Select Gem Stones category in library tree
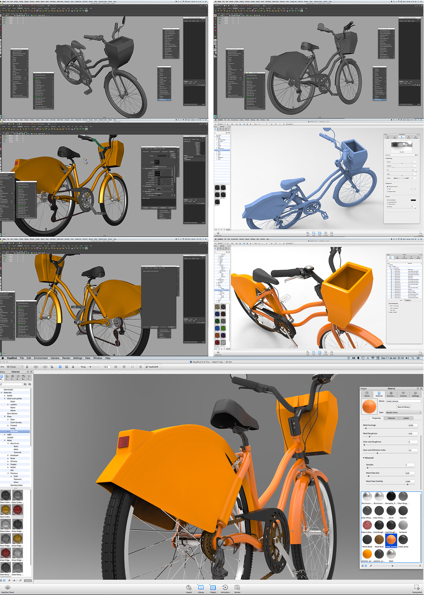424x595 pixels. 12,413
